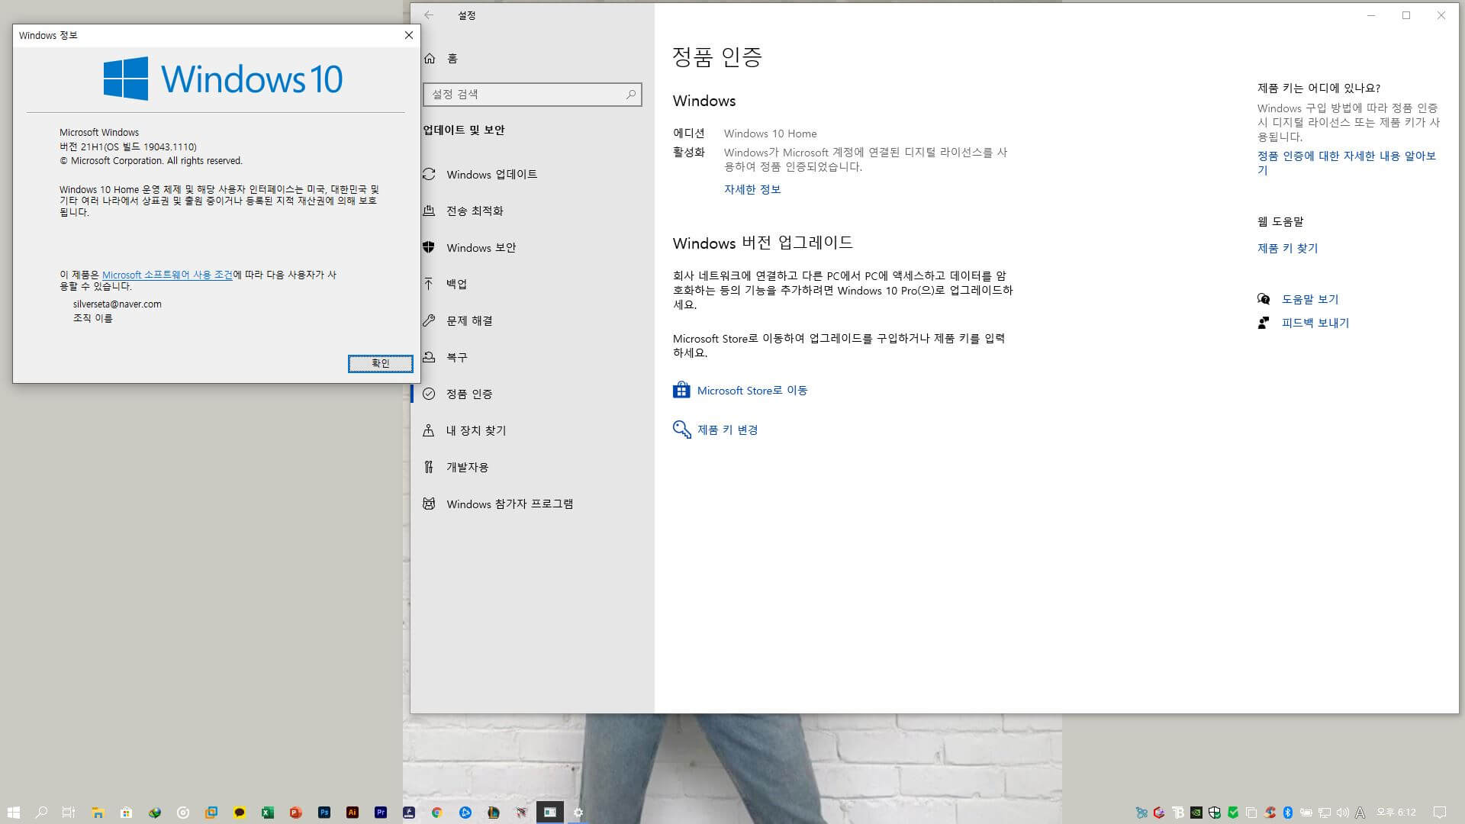This screenshot has height=824, width=1465.
Task: Close the Windows 정보 dialog
Action: 409,35
